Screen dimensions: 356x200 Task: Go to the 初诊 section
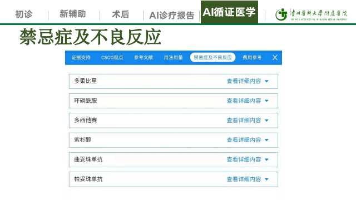pyautogui.click(x=24, y=14)
